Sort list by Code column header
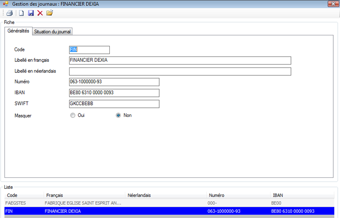This screenshot has height=218, width=340. click(24, 195)
